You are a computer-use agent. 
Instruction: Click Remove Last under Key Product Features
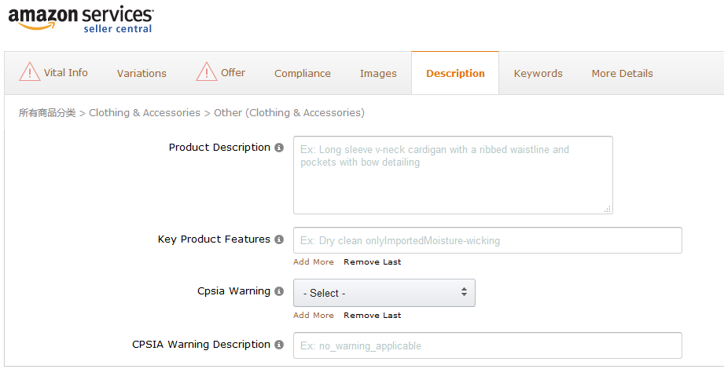coord(372,262)
